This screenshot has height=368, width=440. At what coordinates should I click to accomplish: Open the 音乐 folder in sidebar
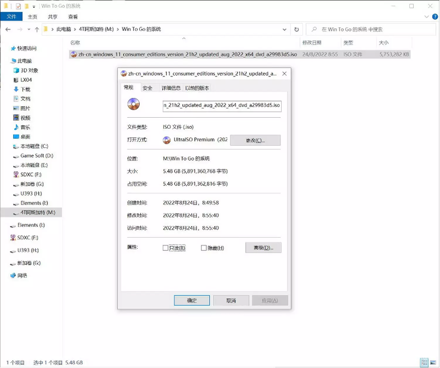pos(22,128)
